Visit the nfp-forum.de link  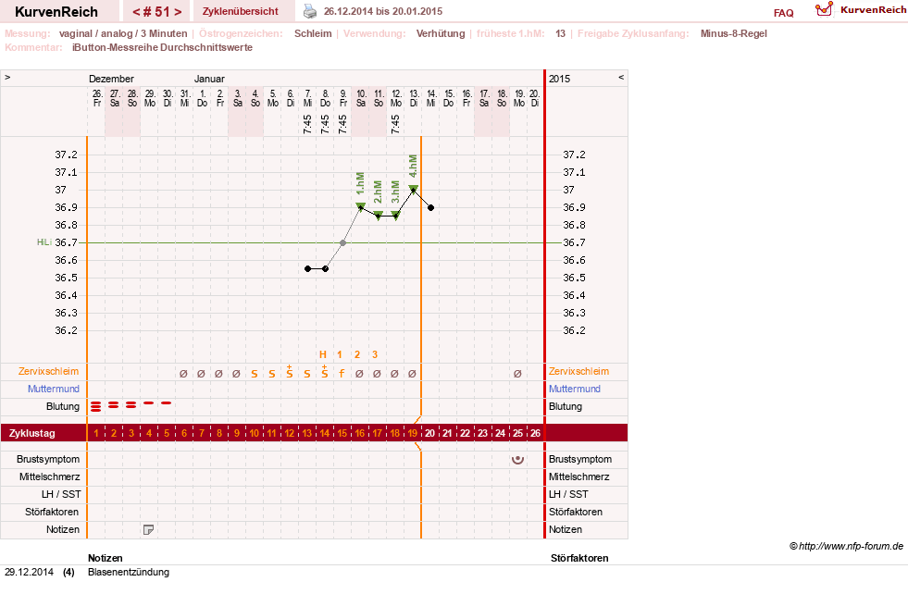pyautogui.click(x=851, y=546)
